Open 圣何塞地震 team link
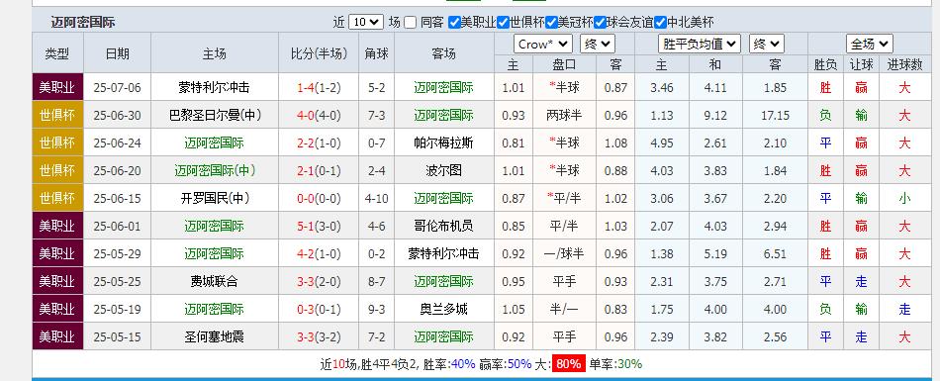Viewport: 940px width, 381px height. point(214,336)
